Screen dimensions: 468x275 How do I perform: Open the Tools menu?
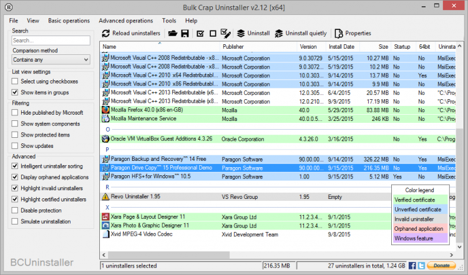point(169,21)
